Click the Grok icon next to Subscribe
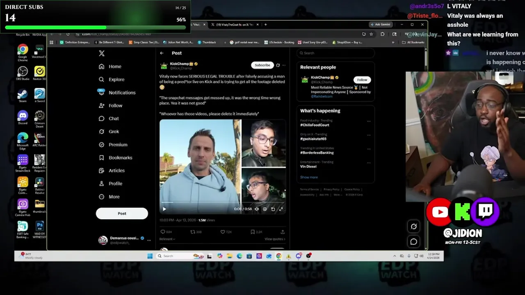The height and width of the screenshot is (295, 525). (x=278, y=65)
